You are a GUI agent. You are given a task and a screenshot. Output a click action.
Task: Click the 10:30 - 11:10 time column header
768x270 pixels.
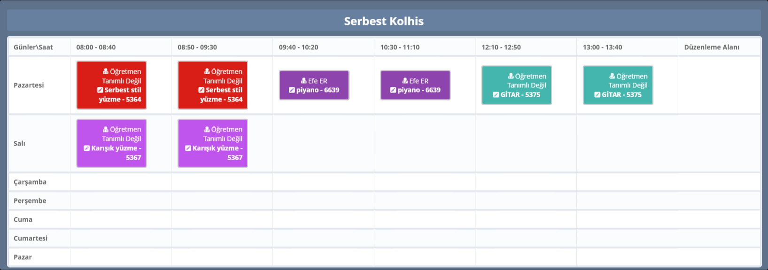(400, 47)
